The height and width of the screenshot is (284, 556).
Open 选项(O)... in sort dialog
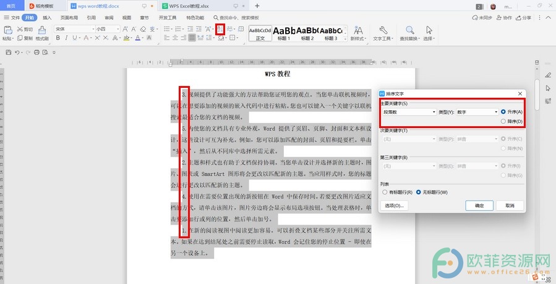[395, 205]
